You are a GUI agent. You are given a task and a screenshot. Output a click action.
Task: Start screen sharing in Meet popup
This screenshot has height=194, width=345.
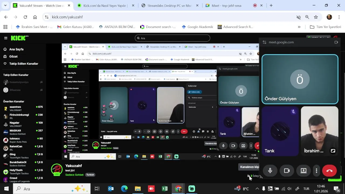(303, 171)
